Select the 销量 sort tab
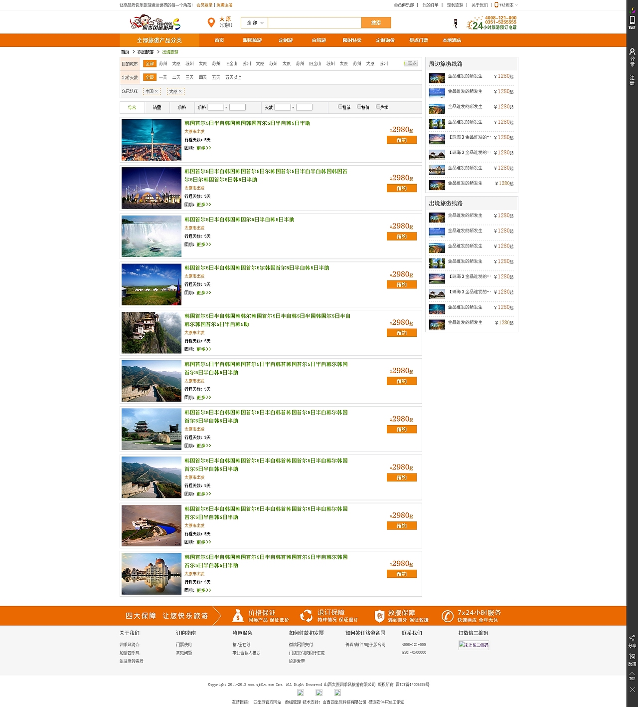This screenshot has height=707, width=638. pyautogui.click(x=157, y=107)
